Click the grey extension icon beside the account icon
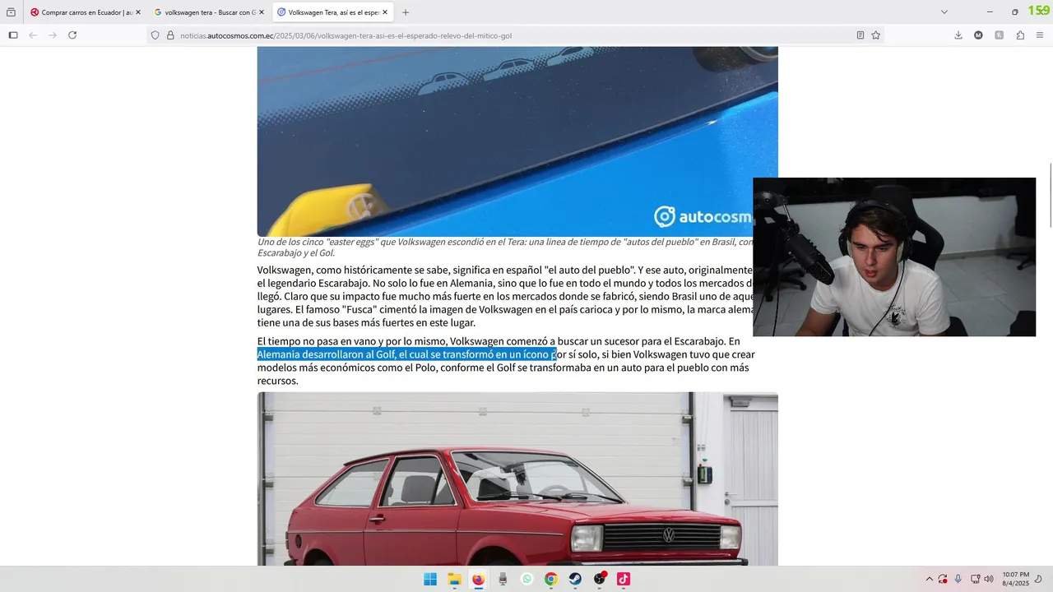1053x592 pixels. [1000, 35]
